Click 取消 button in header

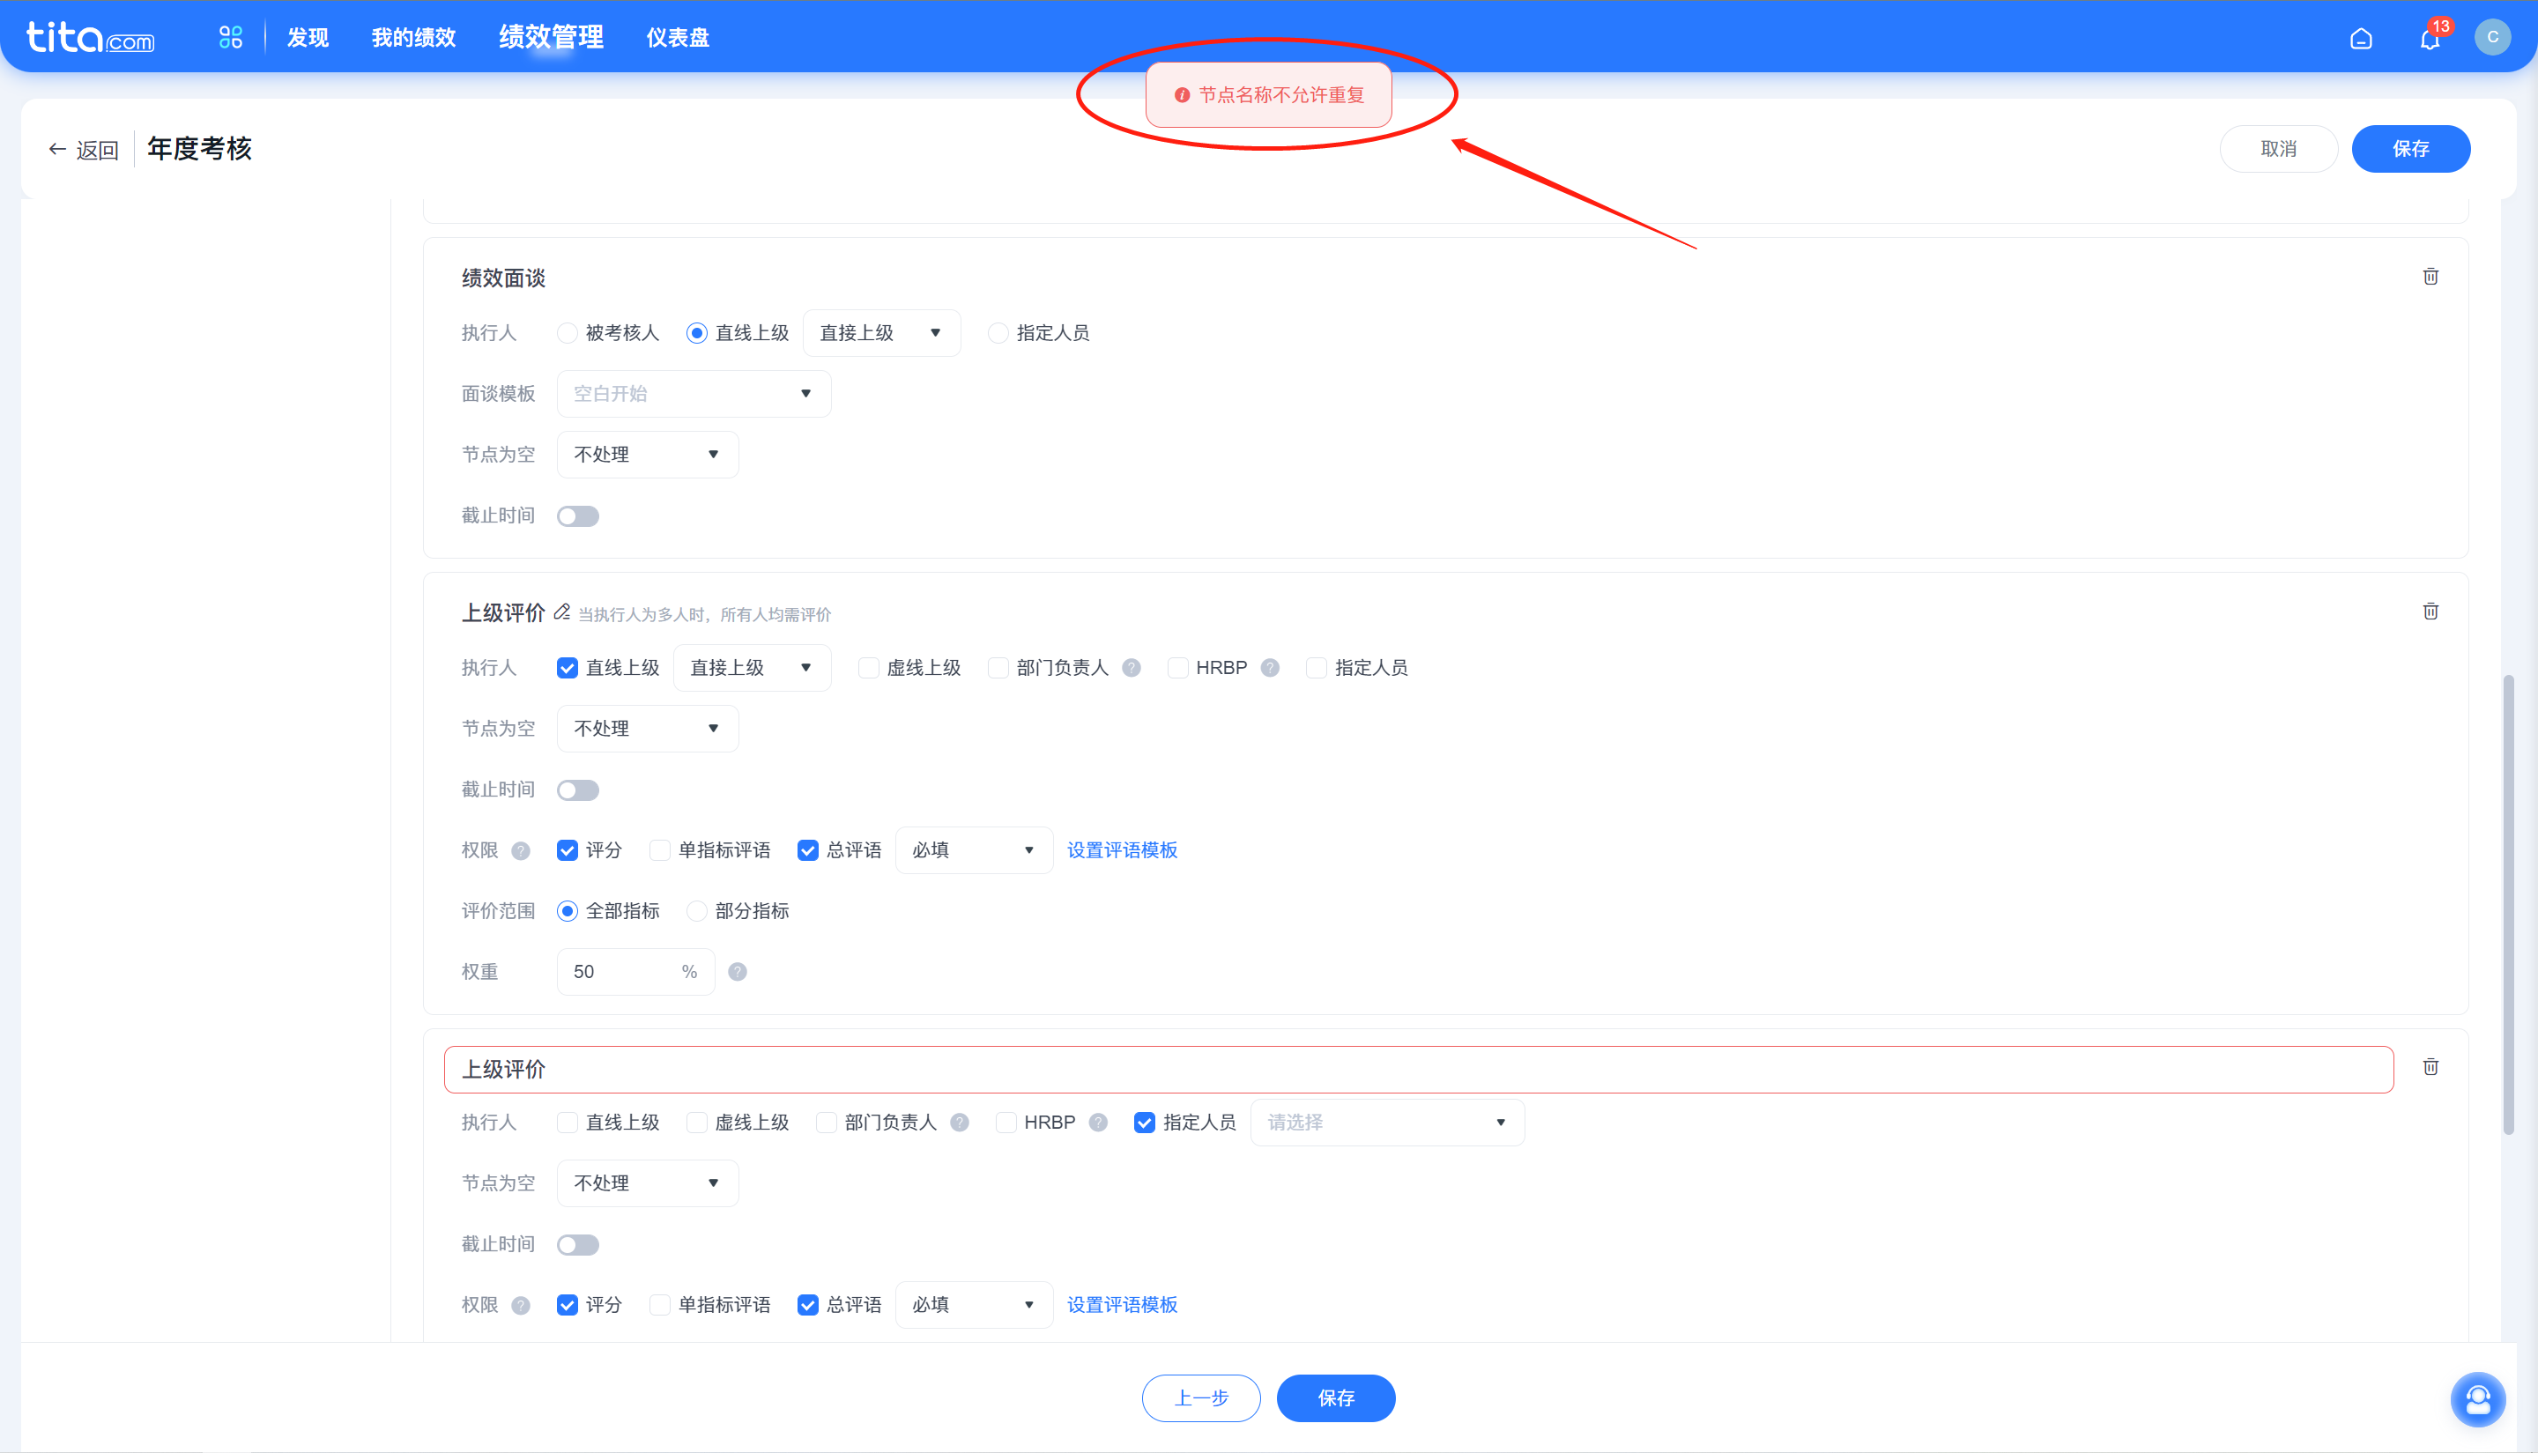(x=2277, y=149)
